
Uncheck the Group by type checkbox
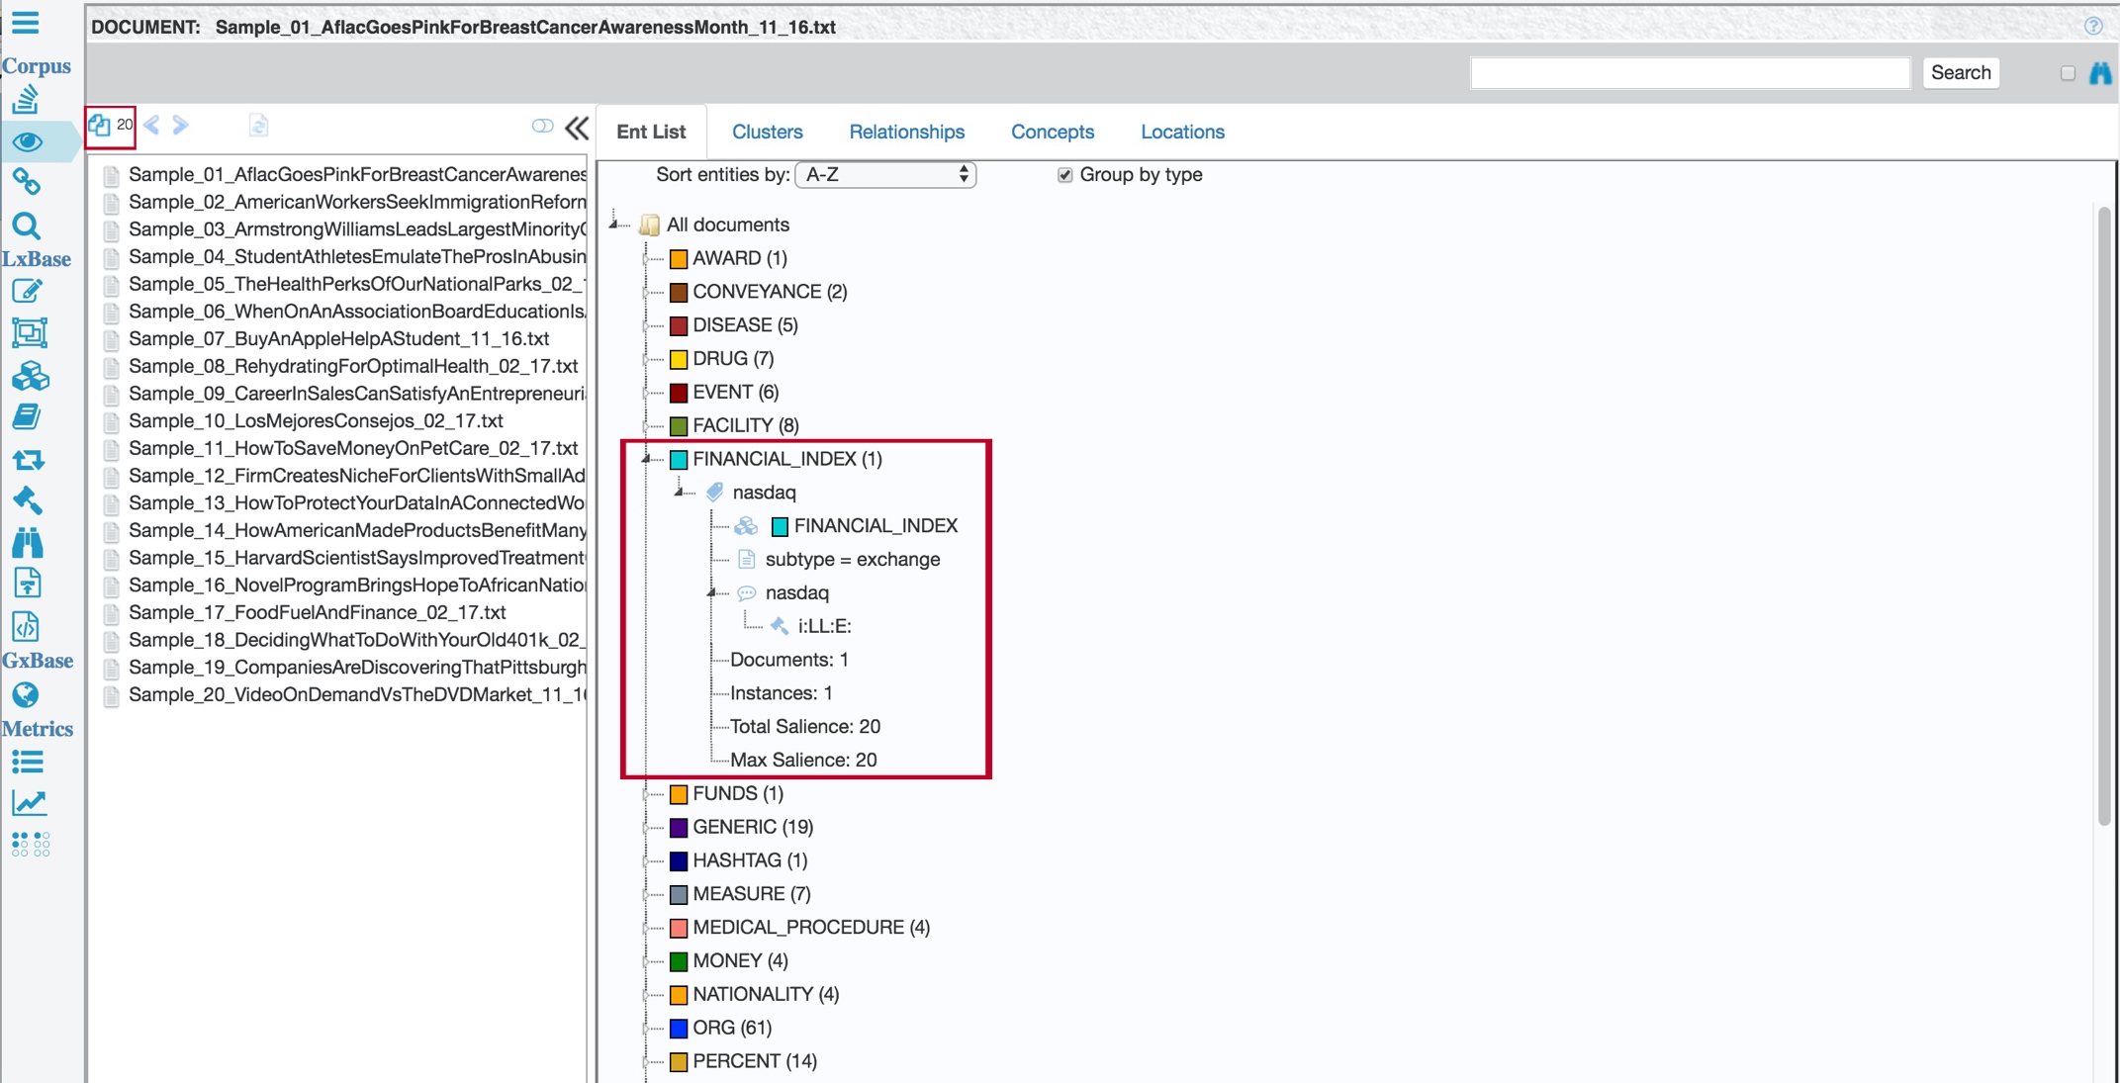pyautogui.click(x=1065, y=175)
